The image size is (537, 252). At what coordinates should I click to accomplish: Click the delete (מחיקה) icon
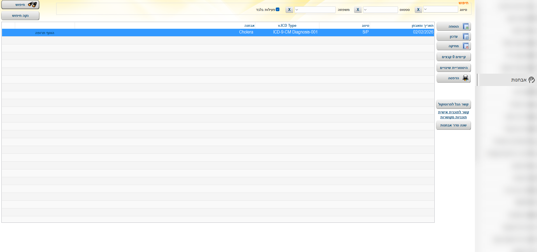pyautogui.click(x=466, y=46)
